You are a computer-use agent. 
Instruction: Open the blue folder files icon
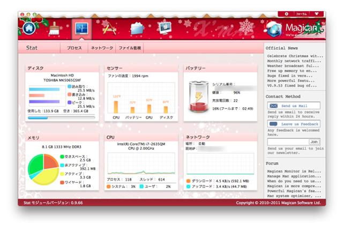(x=138, y=28)
